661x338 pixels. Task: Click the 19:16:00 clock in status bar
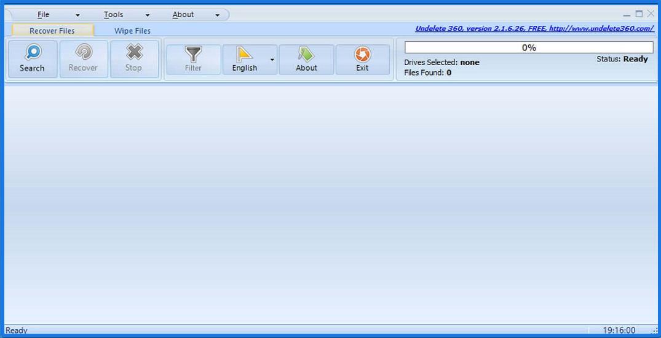click(x=619, y=331)
